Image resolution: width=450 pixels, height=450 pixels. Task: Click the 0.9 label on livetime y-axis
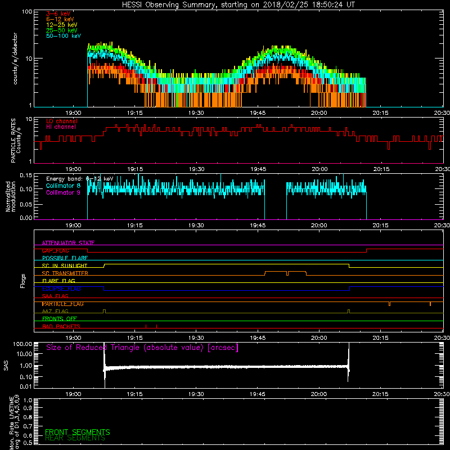[x=28, y=408]
